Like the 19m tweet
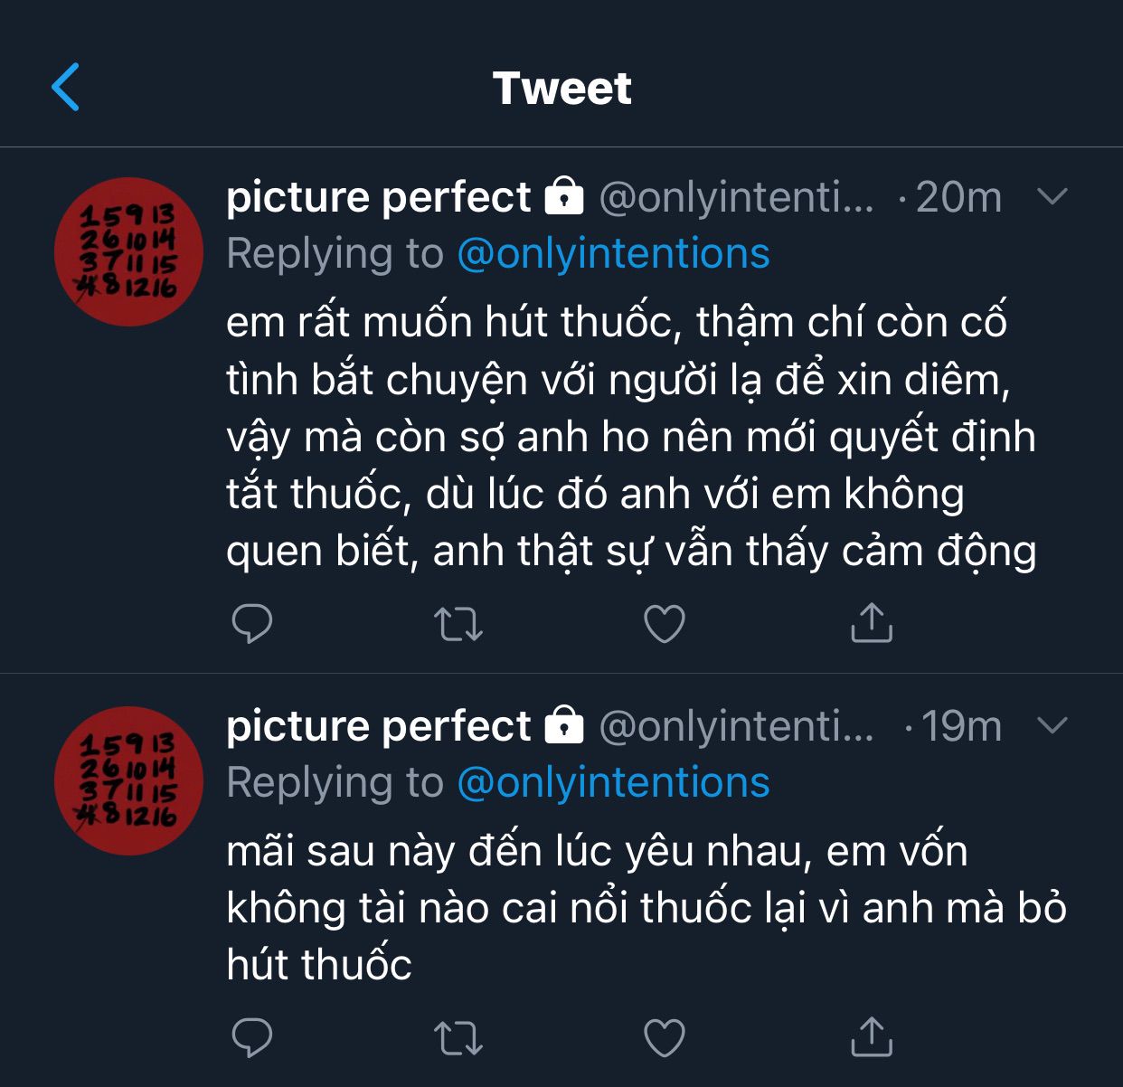Screen dimensions: 1123x1087 pyautogui.click(x=665, y=1038)
